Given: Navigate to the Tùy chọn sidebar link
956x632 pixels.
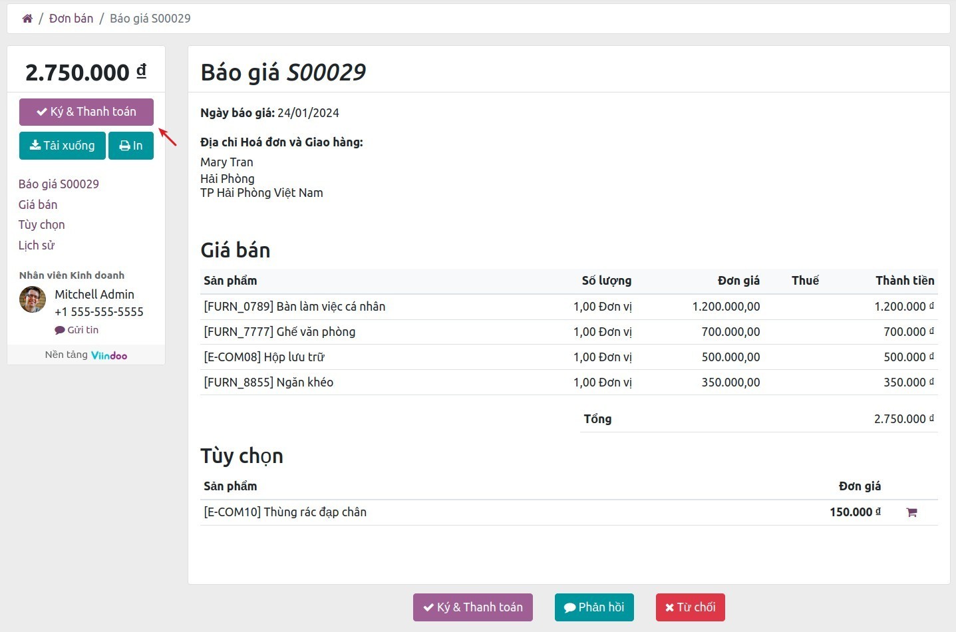Looking at the screenshot, I should coord(41,224).
